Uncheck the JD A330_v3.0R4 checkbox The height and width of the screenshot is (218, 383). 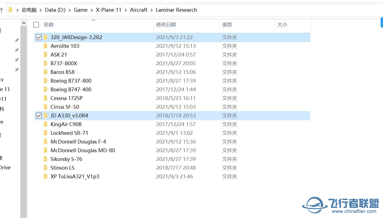coord(39,116)
